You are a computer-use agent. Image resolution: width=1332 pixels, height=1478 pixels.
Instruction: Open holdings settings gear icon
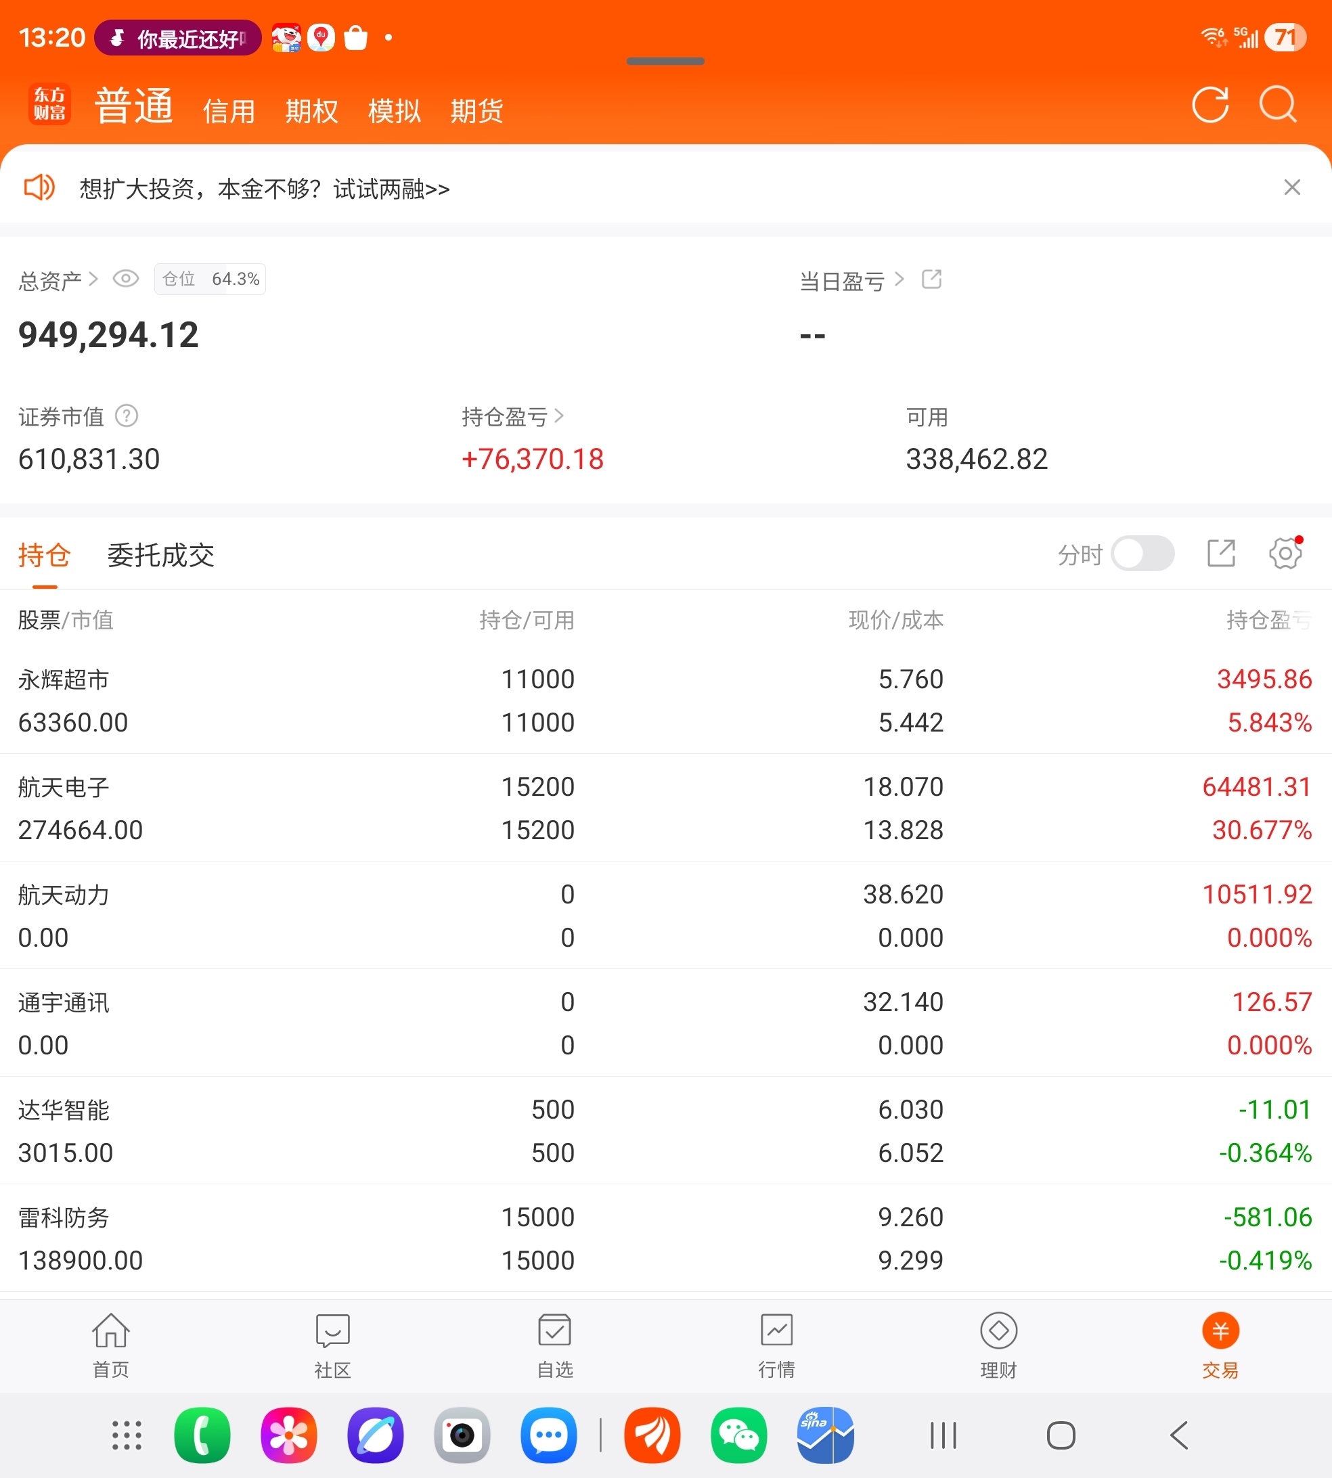[x=1285, y=554]
